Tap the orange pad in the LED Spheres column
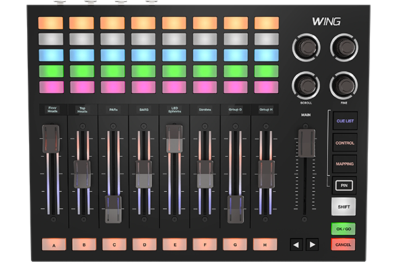 174,23
